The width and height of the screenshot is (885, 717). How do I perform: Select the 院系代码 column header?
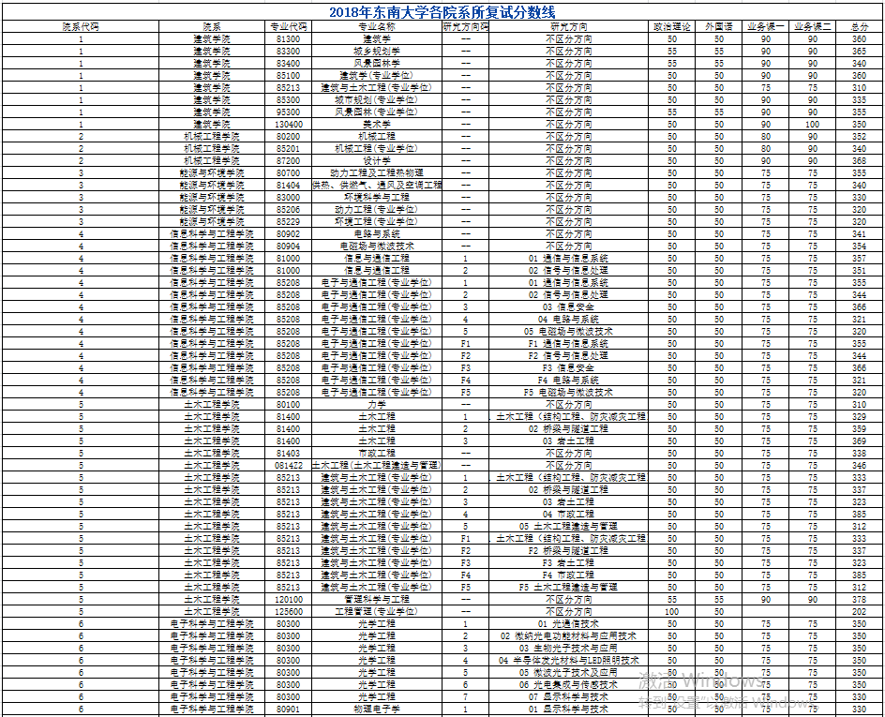point(81,26)
